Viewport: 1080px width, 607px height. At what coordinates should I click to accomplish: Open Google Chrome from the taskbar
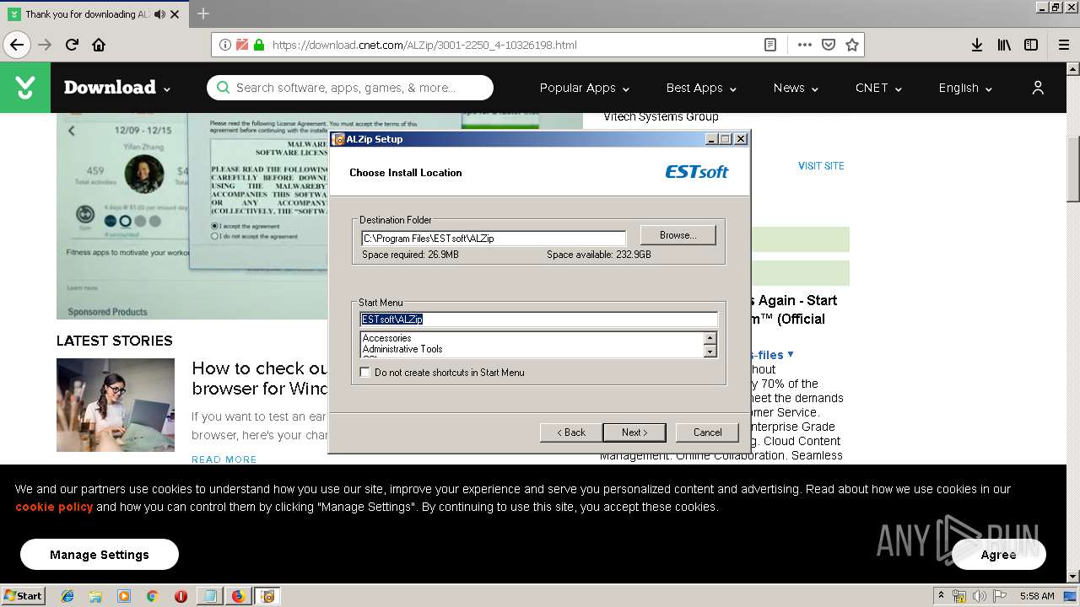coord(152,596)
